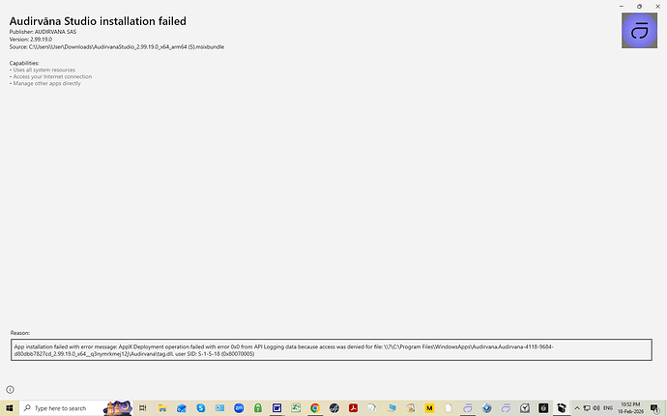Image resolution: width=667 pixels, height=416 pixels.
Task: Close the Audirvana installer window
Action: pyautogui.click(x=654, y=6)
